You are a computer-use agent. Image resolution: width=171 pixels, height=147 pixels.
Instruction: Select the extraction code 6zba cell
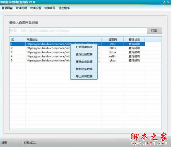(113, 52)
